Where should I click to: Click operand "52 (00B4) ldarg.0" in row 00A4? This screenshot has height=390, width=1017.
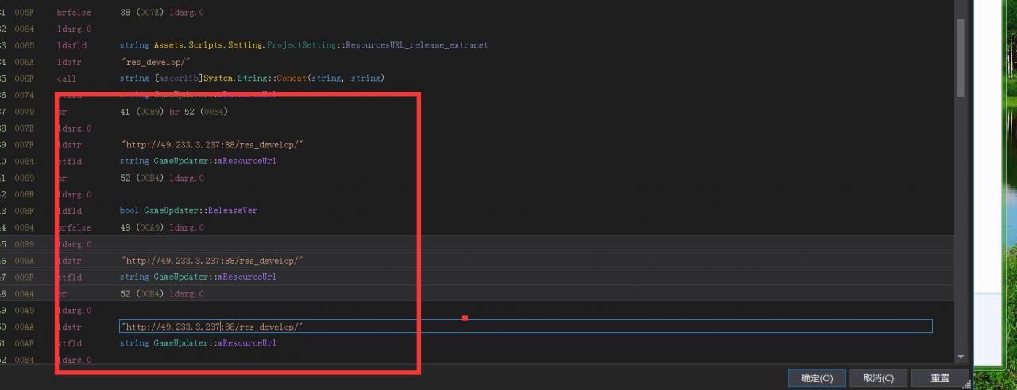pyautogui.click(x=161, y=294)
